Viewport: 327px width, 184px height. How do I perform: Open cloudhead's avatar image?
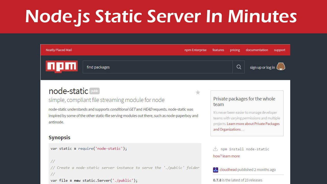click(216, 170)
